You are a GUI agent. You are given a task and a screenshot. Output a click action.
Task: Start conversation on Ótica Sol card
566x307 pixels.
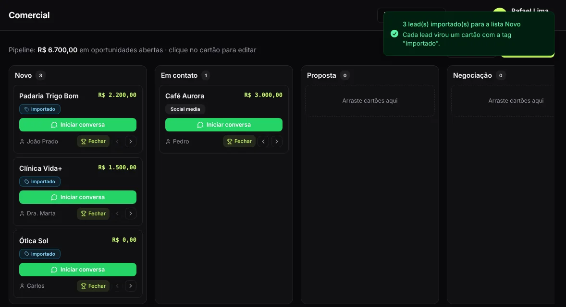tap(78, 270)
